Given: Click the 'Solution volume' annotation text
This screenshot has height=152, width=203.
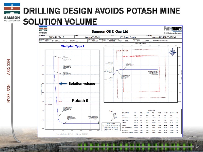Looking at the screenshot, I should (82, 84).
